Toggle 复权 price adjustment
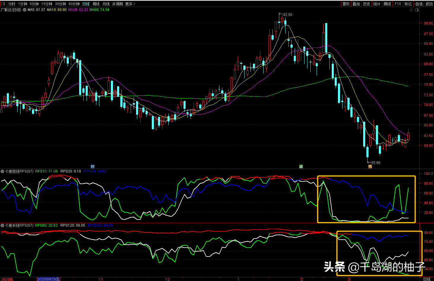434x281 pixels. point(346,4)
